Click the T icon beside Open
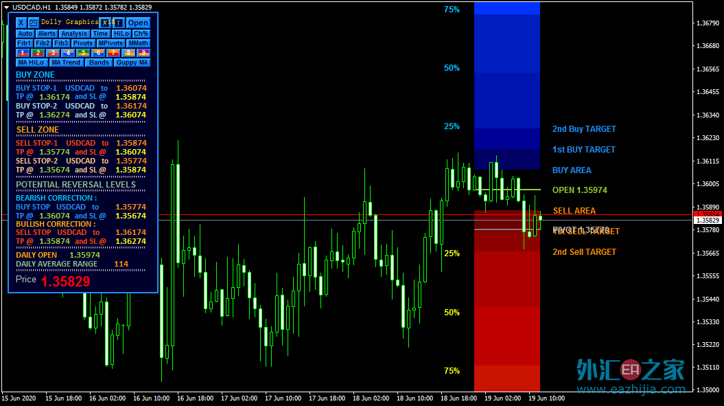Viewport: 724px width, 406px height. tap(118, 23)
